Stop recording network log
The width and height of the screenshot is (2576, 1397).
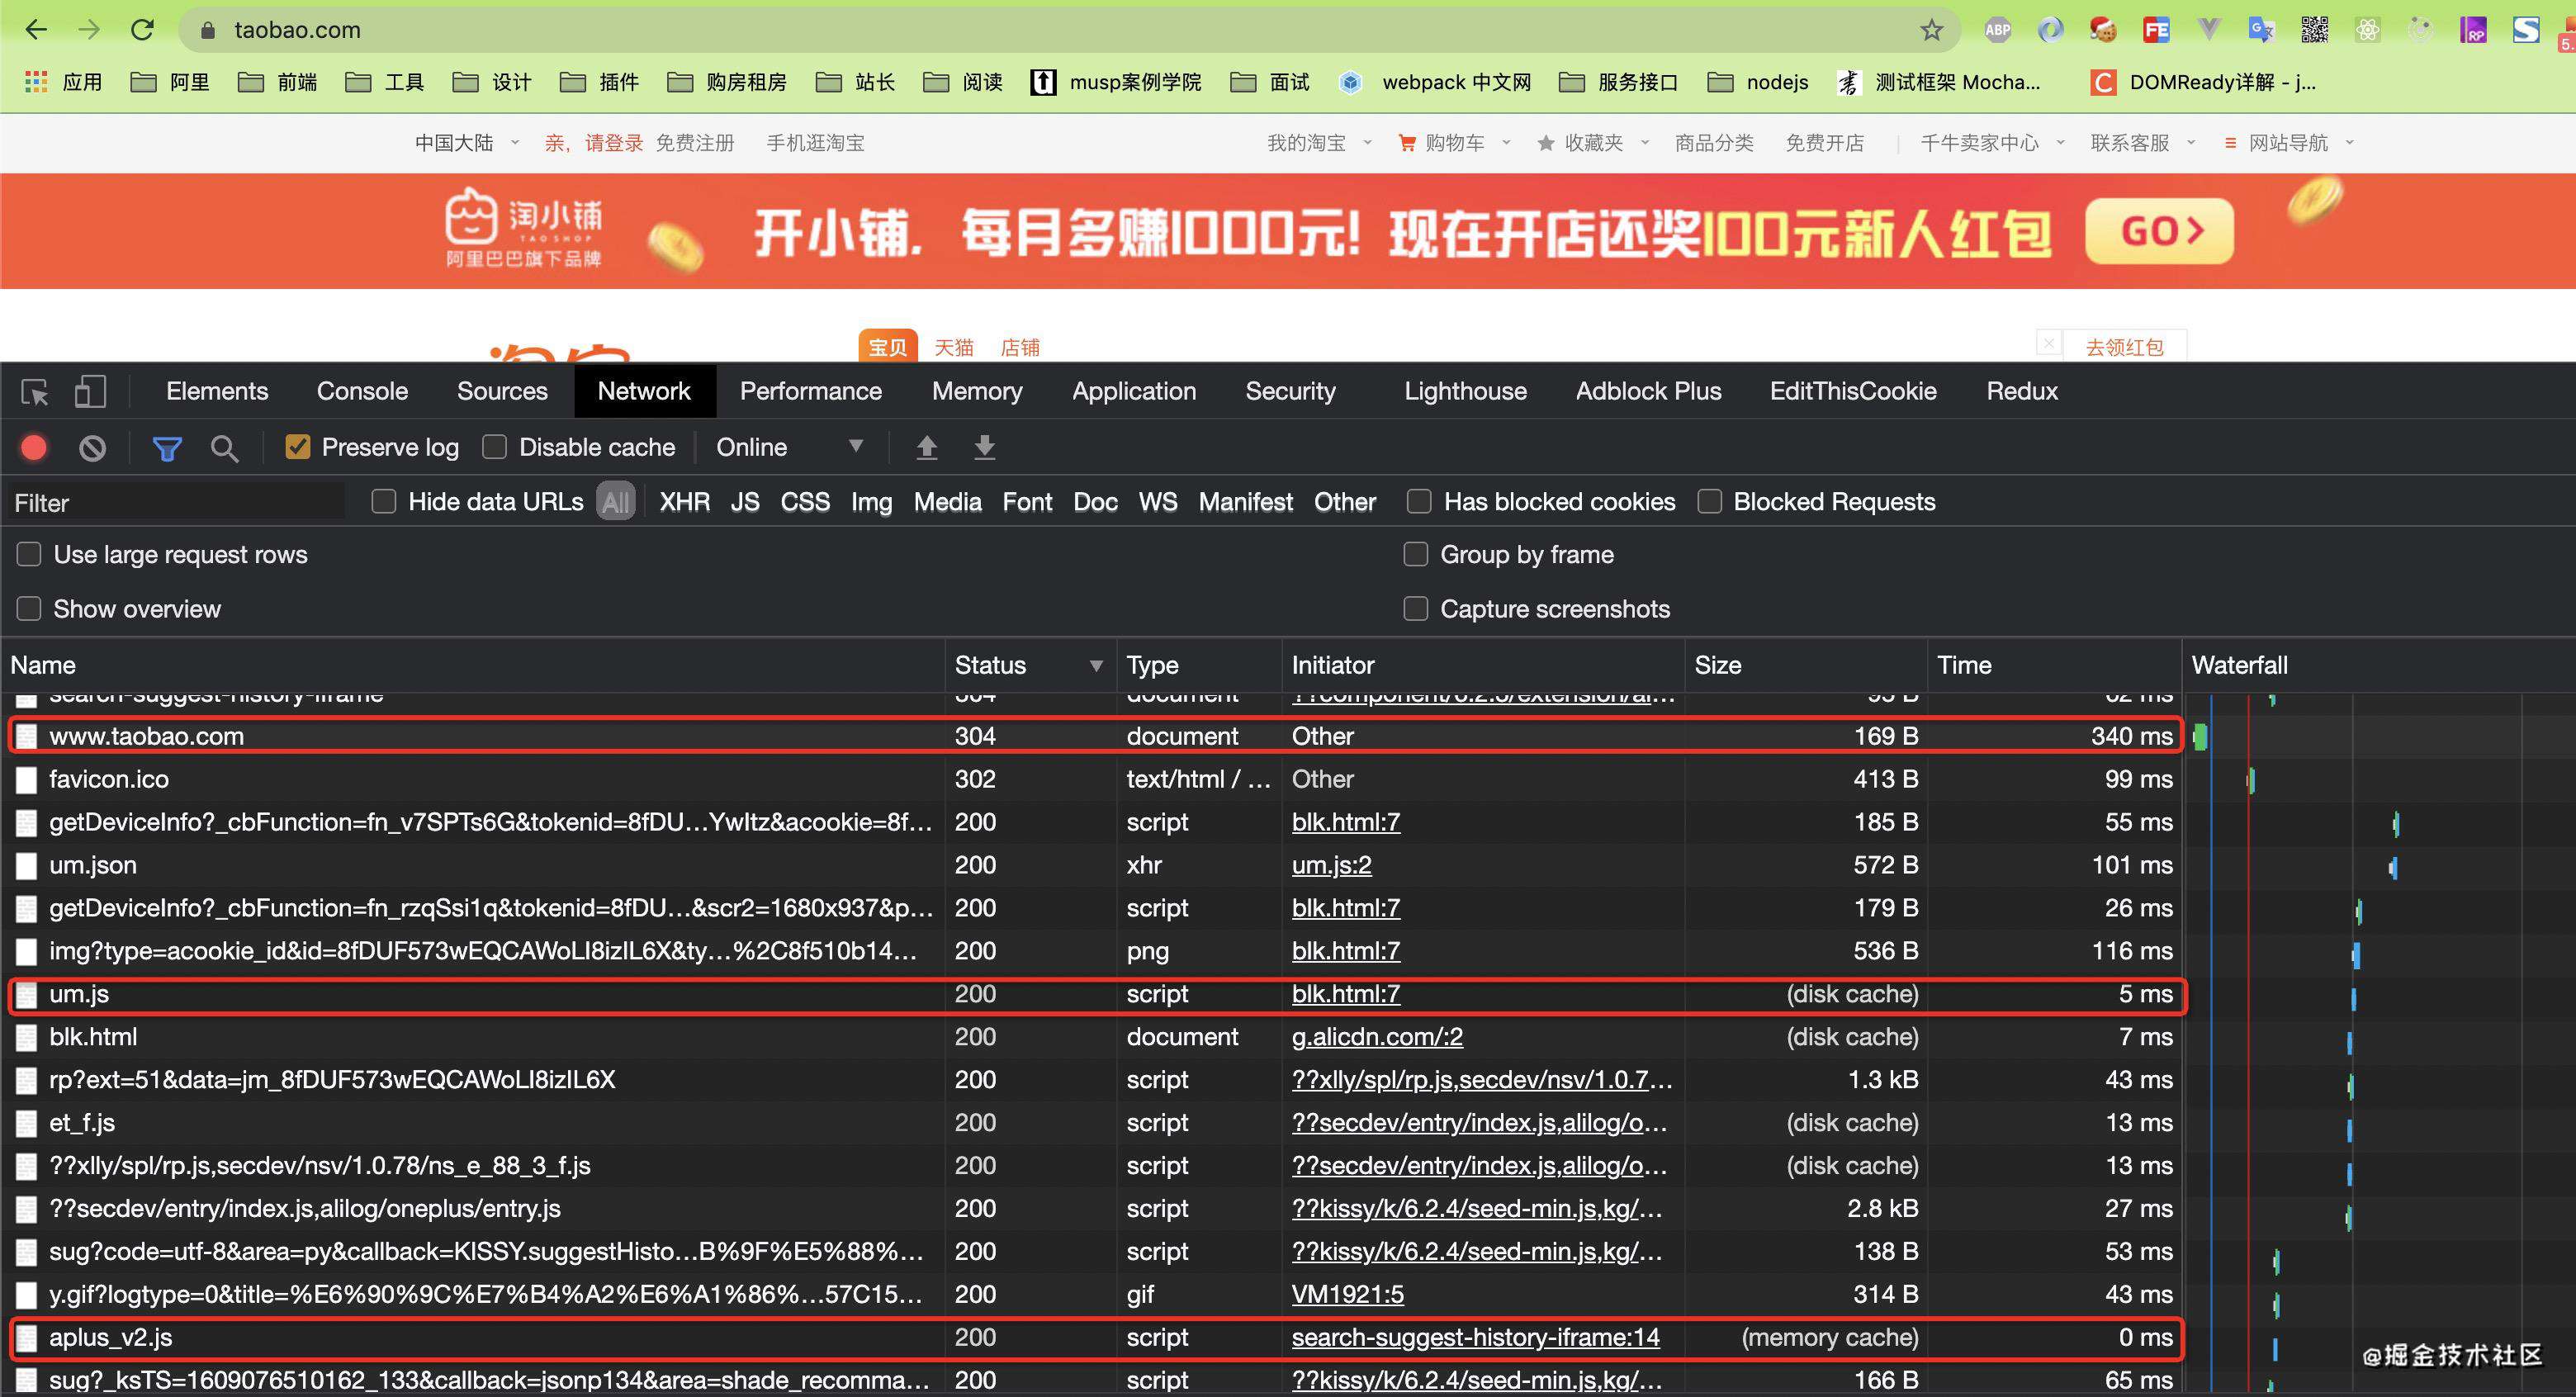pos(34,447)
